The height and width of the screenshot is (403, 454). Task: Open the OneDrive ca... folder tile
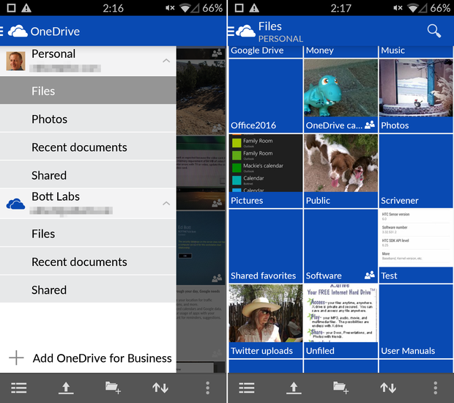coord(340,96)
